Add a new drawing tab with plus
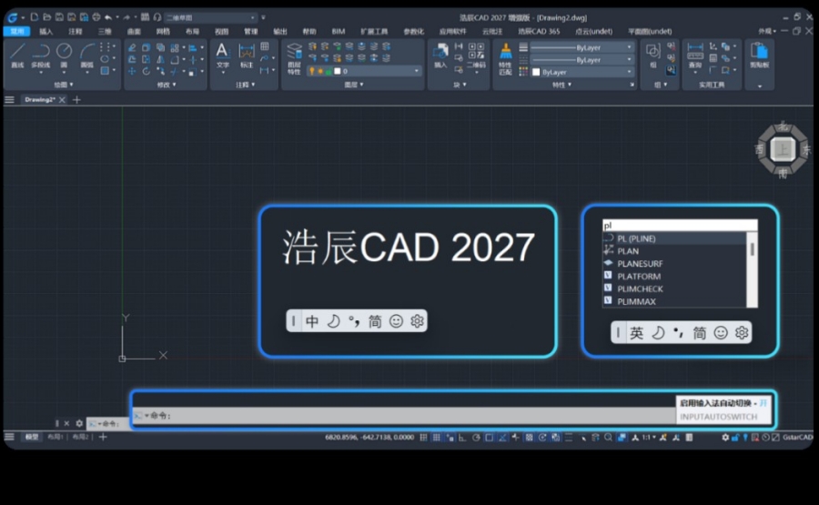This screenshot has height=505, width=819. pos(76,100)
